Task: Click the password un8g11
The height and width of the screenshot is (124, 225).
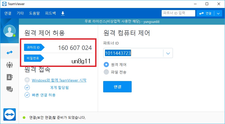Action: 81,61
